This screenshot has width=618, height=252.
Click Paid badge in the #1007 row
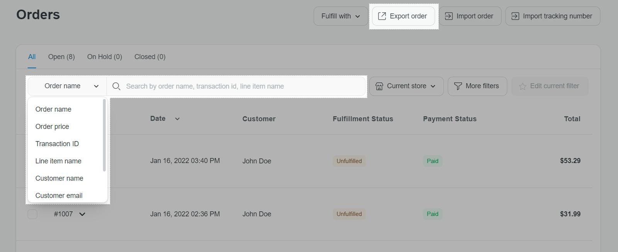(433, 214)
